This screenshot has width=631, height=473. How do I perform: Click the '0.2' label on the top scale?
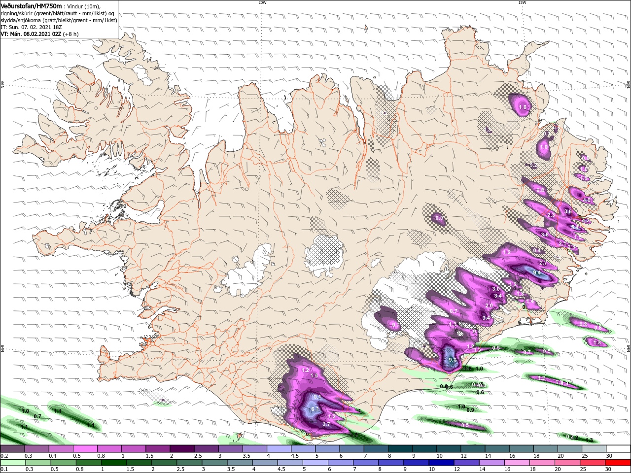pyautogui.click(x=3, y=456)
